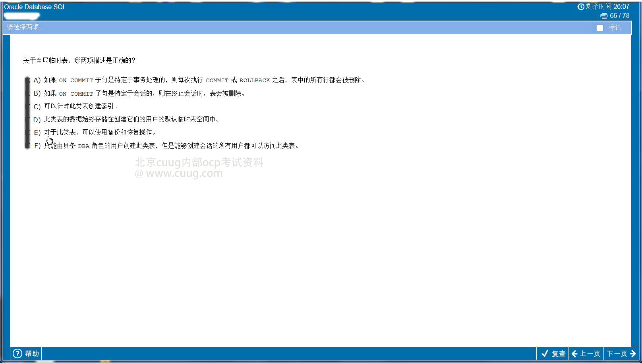Select option B text about 终止会话
Screen dimensions: 642x363
[145, 94]
